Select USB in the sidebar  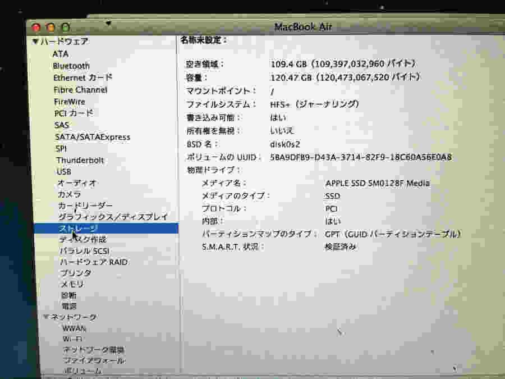tap(64, 172)
